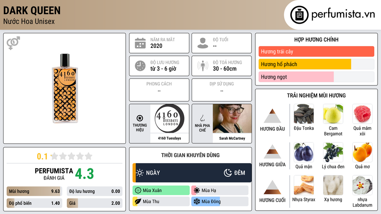This screenshot has height=214, width=381.
Task: Click the HỢP HƯƠNG CHÍNH heading
Action: (316, 39)
